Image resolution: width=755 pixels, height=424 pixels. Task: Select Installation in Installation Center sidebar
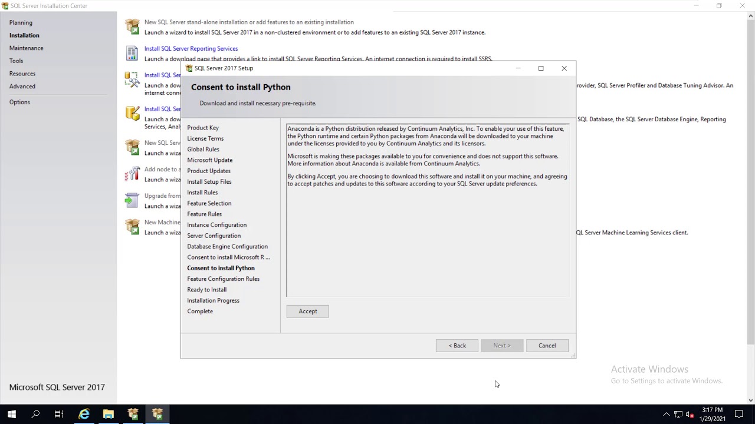click(24, 35)
